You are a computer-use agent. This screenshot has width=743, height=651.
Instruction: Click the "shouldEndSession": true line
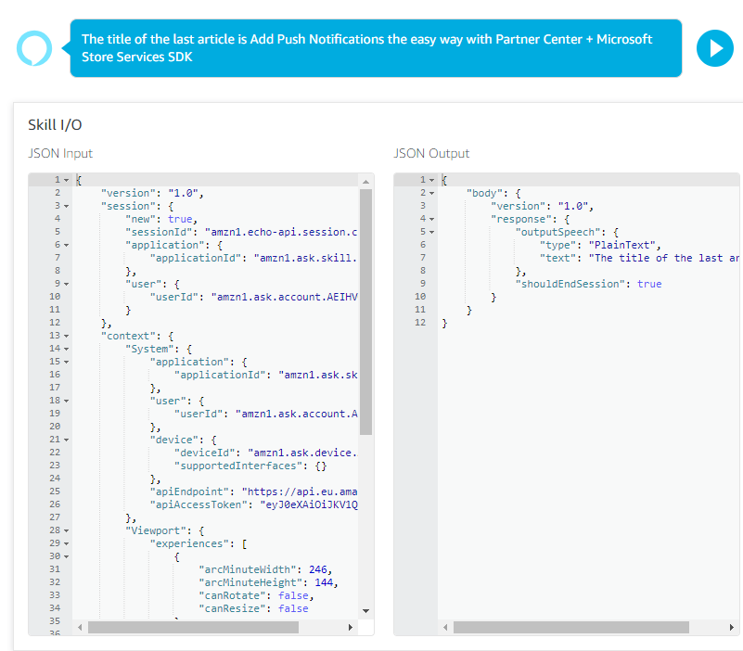pyautogui.click(x=588, y=284)
